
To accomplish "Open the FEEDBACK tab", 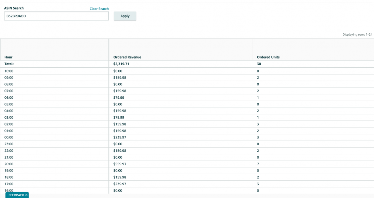I will (x=16, y=195).
